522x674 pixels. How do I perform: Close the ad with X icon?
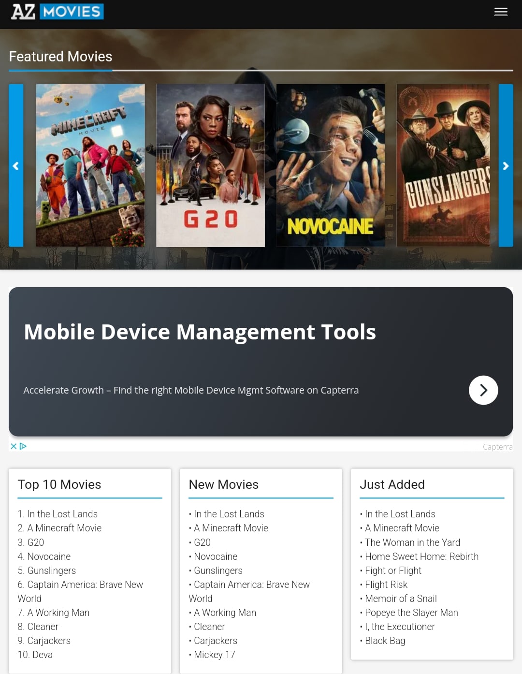14,446
